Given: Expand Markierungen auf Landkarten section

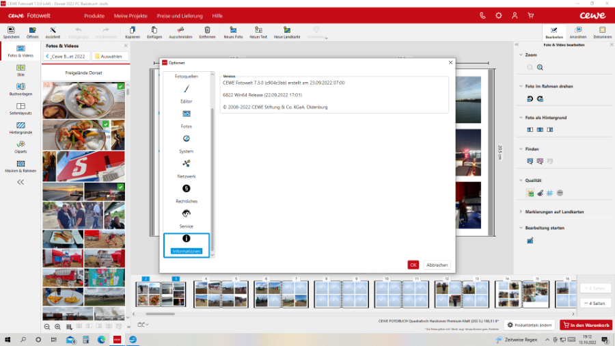Looking at the screenshot, I should (x=521, y=212).
